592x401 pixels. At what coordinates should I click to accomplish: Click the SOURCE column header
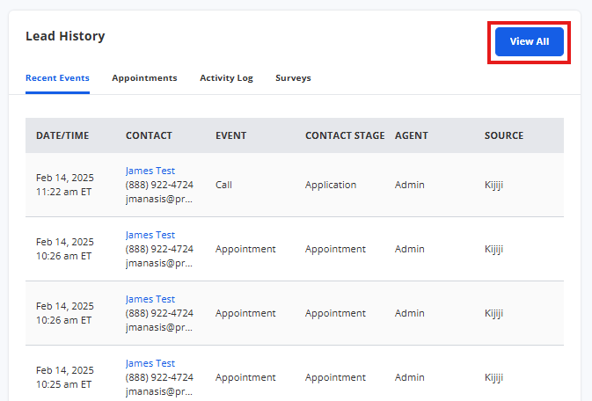click(x=504, y=135)
